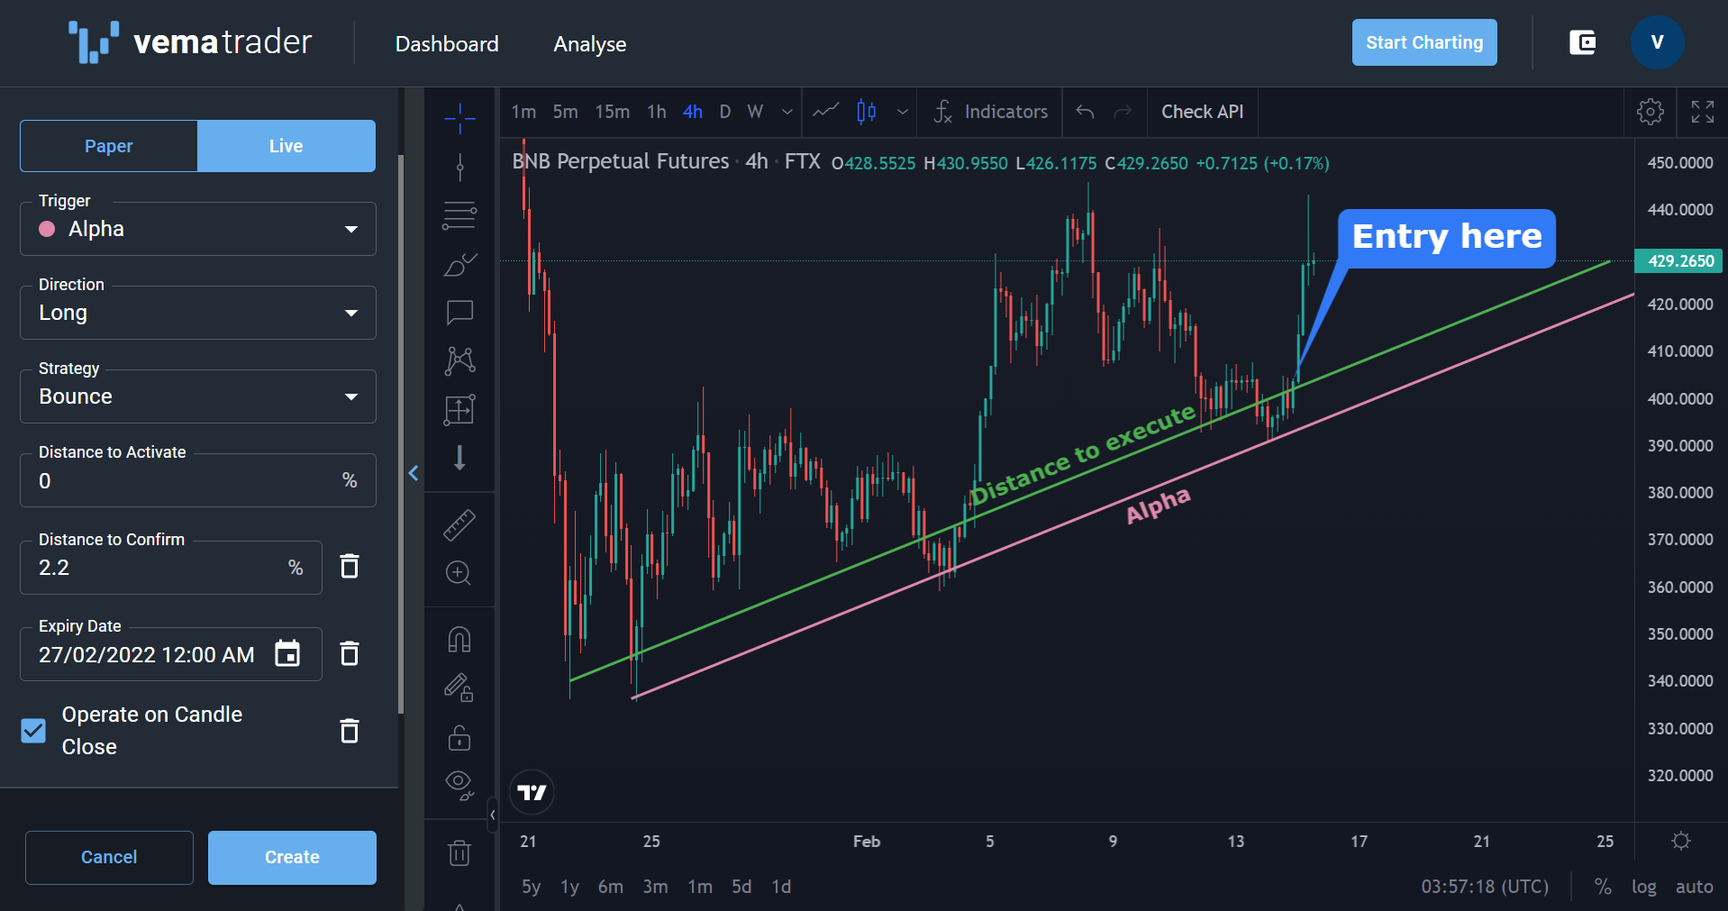
Task: Select the brush drawing tool
Action: [x=459, y=264]
